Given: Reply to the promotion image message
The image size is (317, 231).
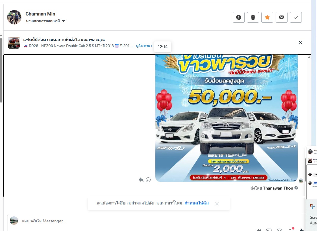Looking at the screenshot, I should (141, 179).
